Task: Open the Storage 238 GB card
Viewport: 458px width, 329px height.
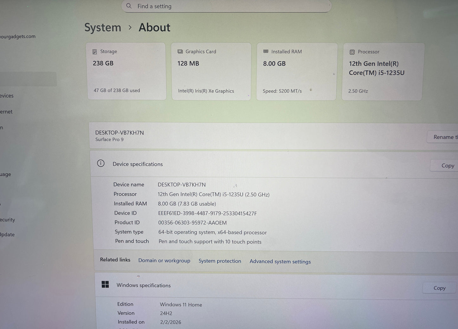Action: [x=126, y=71]
